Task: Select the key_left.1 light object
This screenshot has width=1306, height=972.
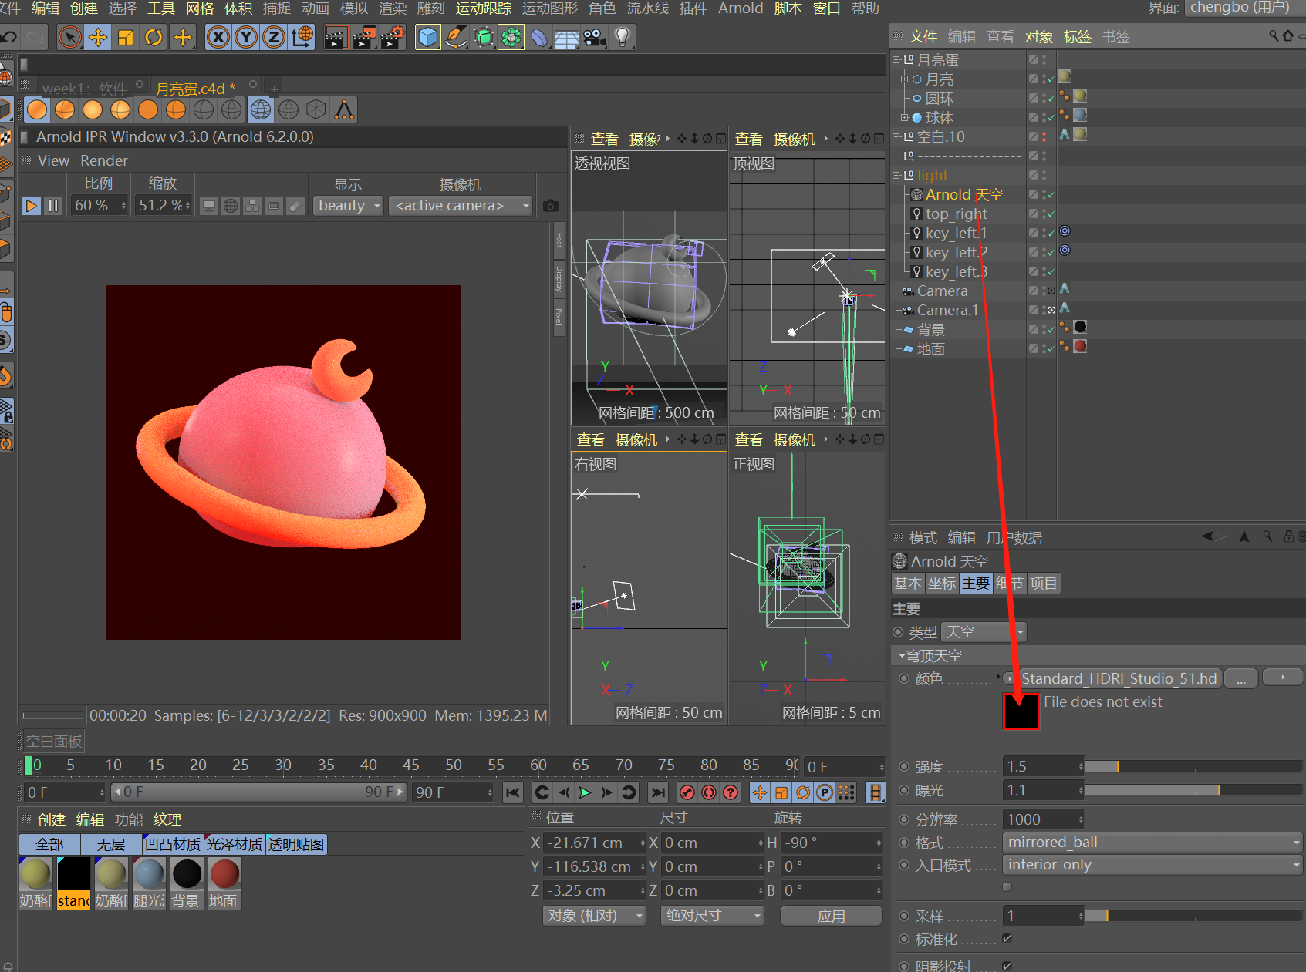Action: pos(956,233)
